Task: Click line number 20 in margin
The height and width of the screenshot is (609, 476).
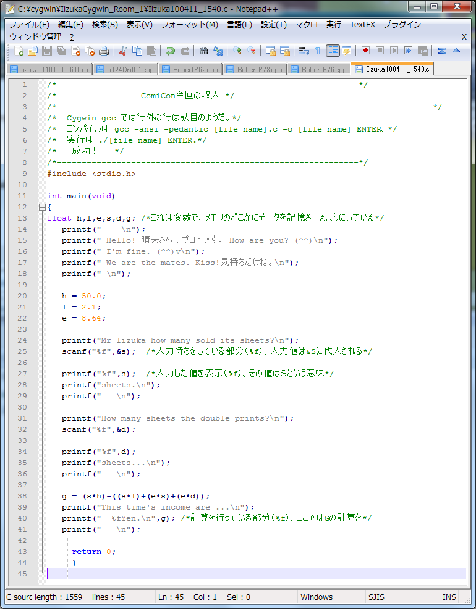Action: [22, 296]
